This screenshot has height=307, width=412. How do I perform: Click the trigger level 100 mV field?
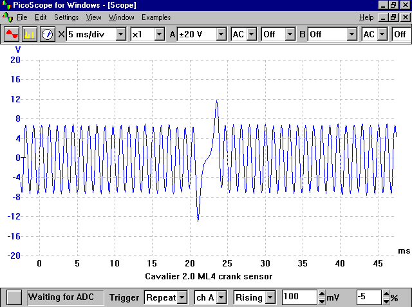(299, 297)
